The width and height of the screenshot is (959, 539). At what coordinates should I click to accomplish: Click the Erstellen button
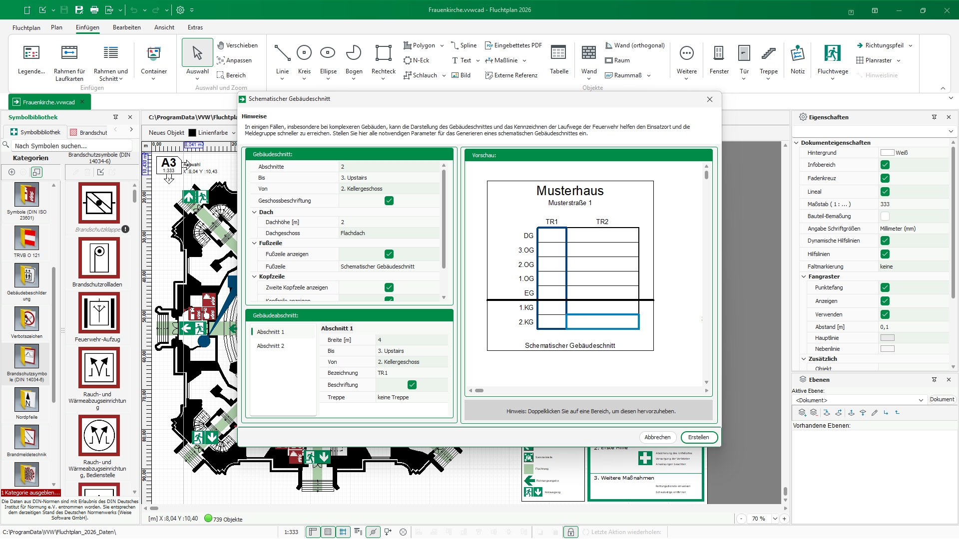tap(698, 437)
